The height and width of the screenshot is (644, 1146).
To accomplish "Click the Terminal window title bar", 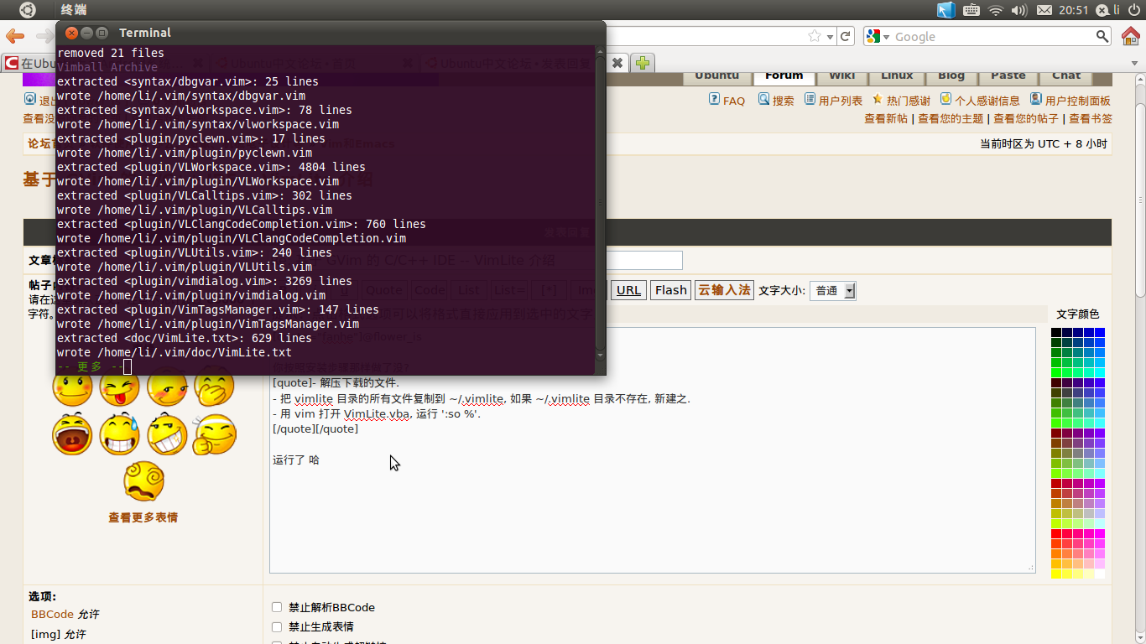I will click(331, 33).
